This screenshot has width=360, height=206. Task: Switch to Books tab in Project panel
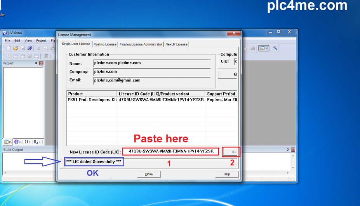pyautogui.click(x=18, y=142)
